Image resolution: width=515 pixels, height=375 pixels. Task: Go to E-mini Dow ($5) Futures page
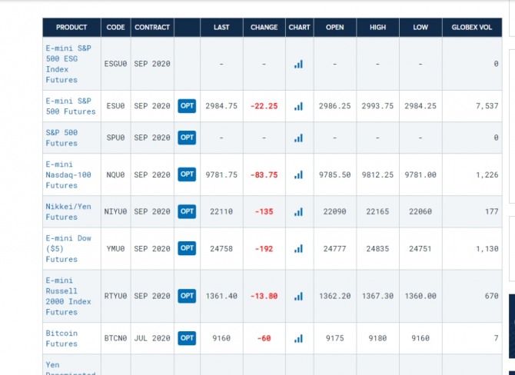[x=68, y=248]
